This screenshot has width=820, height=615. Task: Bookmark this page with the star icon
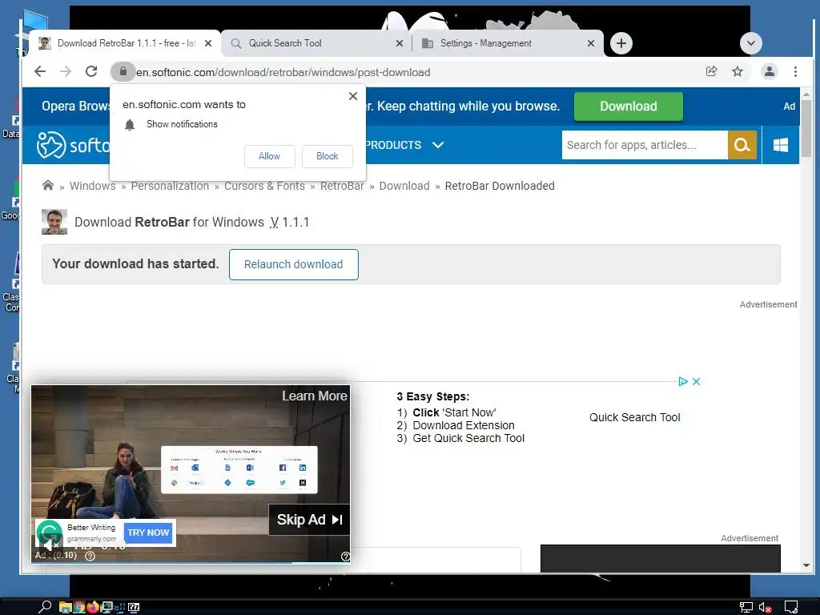(738, 71)
